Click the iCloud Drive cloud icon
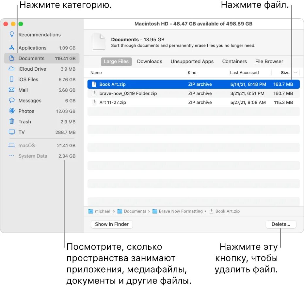 pos(12,69)
